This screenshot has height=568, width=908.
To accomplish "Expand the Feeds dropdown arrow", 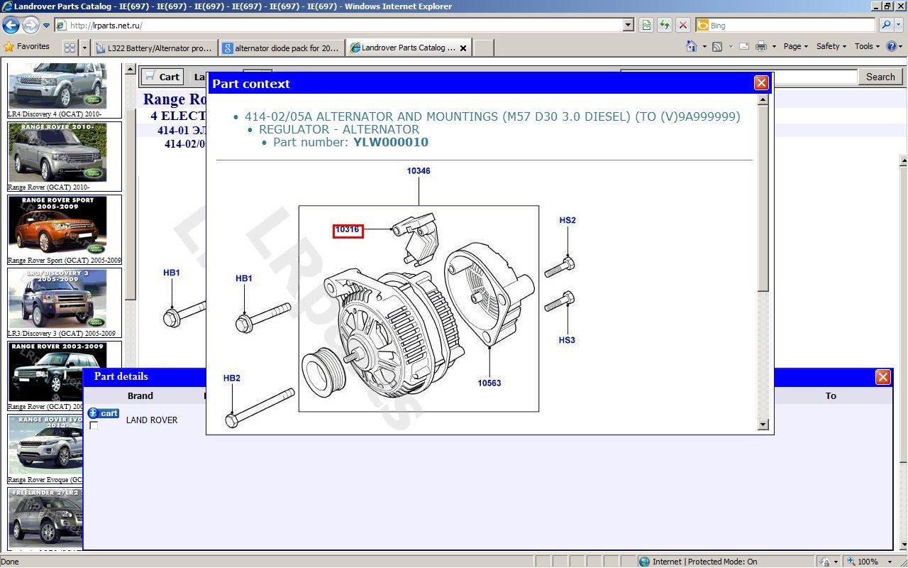I will (x=730, y=47).
